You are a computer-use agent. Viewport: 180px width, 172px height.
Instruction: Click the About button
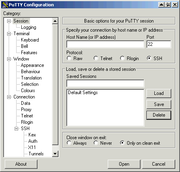click(x=21, y=164)
